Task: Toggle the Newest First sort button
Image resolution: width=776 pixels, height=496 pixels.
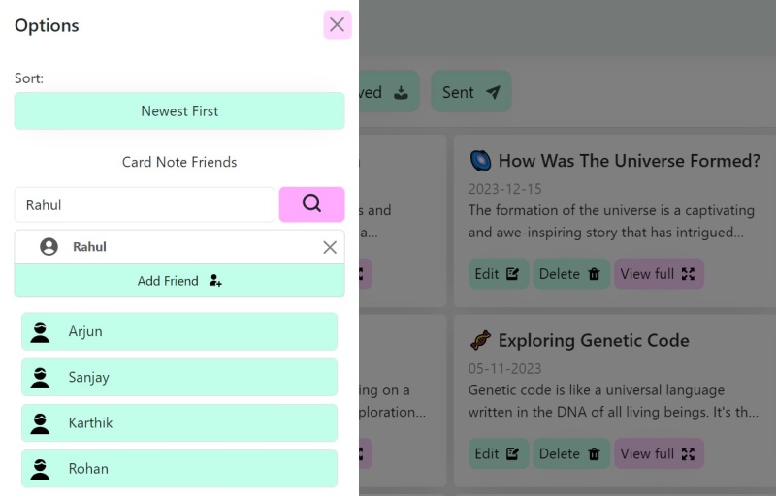Action: (179, 110)
